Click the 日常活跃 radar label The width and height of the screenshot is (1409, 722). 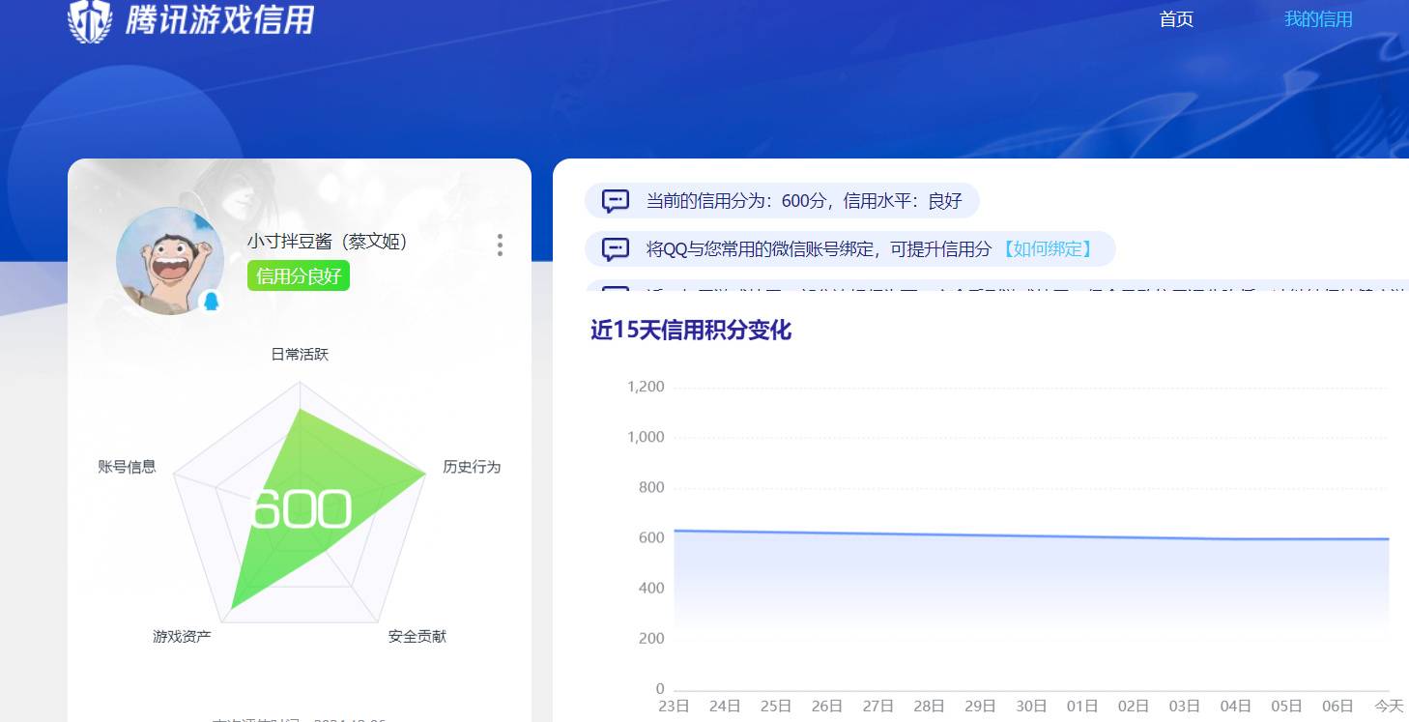pos(300,355)
